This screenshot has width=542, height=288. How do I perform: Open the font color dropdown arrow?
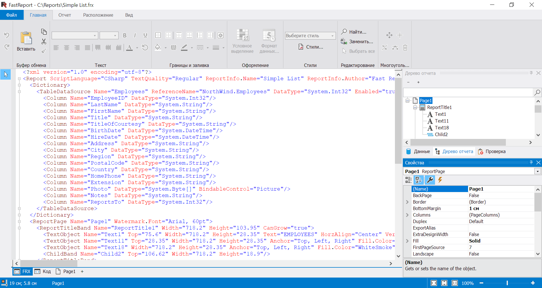[137, 48]
